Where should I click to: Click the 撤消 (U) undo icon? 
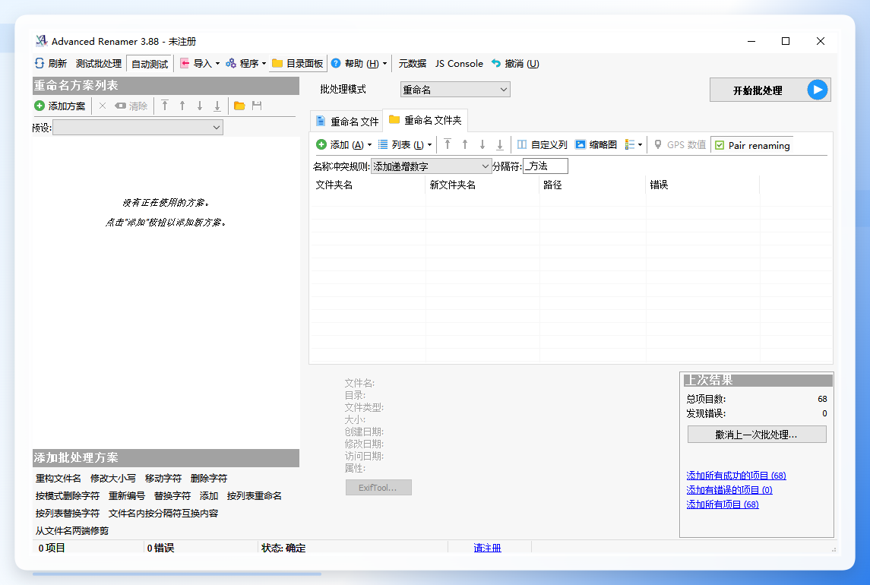[x=495, y=63]
